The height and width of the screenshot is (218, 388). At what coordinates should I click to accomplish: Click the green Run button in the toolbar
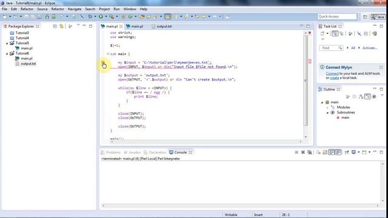click(101, 16)
